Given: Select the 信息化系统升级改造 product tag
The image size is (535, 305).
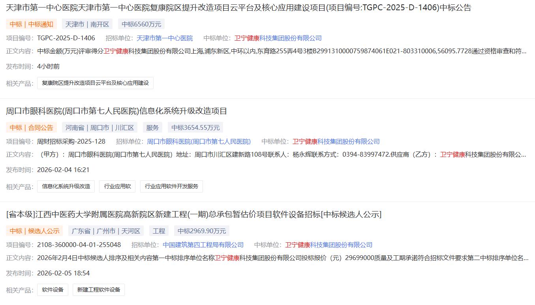Looking at the screenshot, I should pyautogui.click(x=66, y=186).
